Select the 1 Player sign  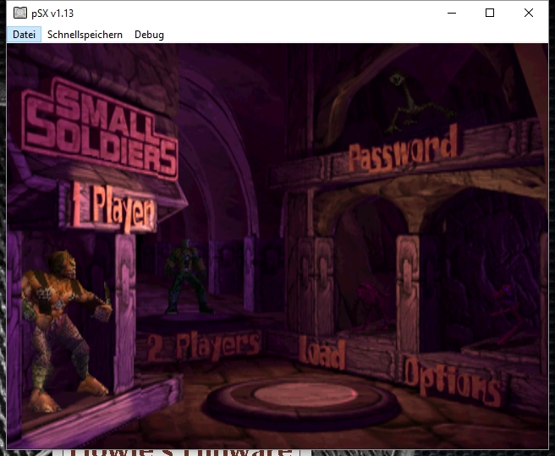click(x=113, y=206)
